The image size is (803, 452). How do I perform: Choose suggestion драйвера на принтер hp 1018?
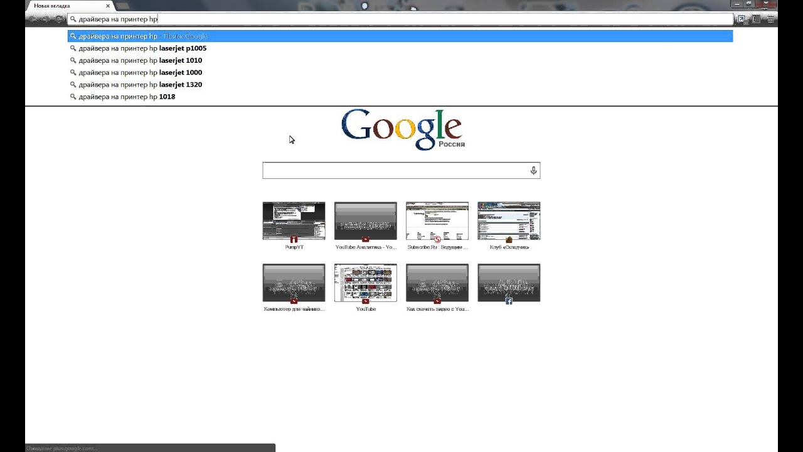pyautogui.click(x=400, y=97)
